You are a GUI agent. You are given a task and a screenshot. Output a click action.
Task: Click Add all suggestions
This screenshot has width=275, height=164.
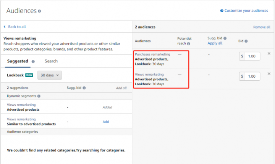pos(121,88)
